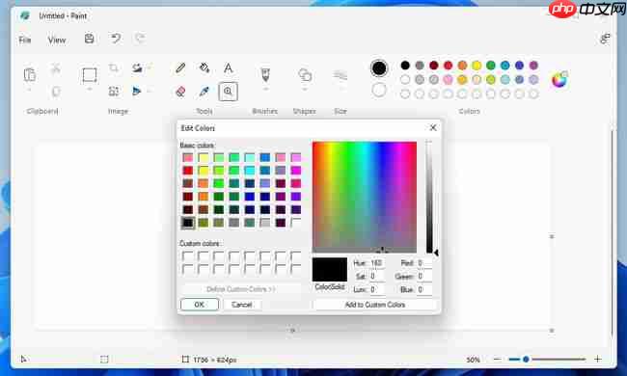
Task: Click the luminance slider bar
Action: [x=429, y=197]
